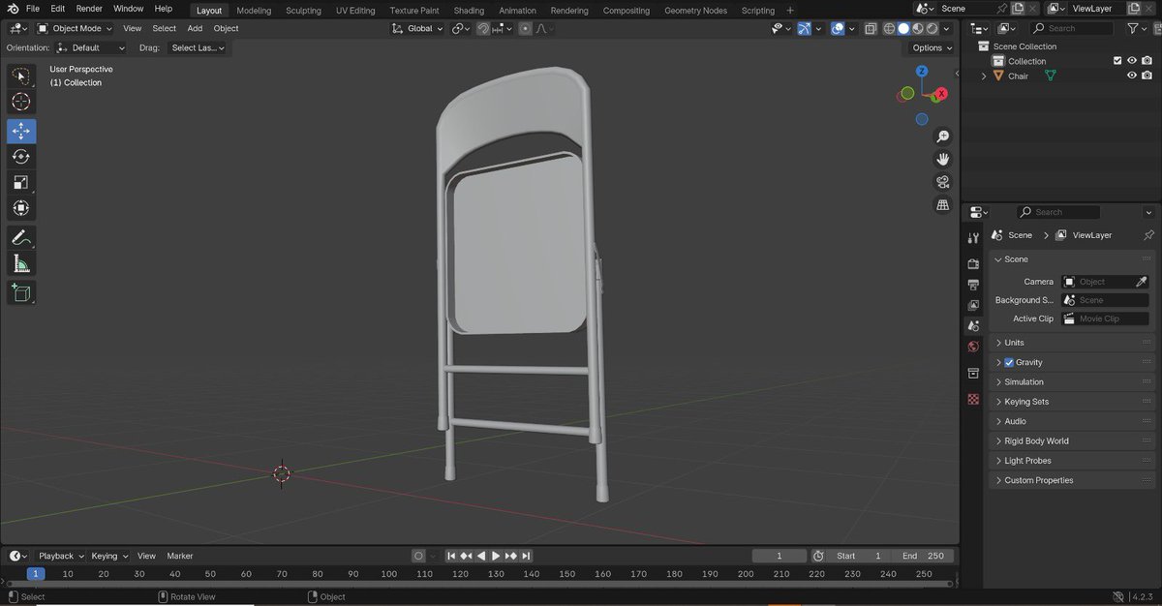The image size is (1162, 606).
Task: Jump to the first frame
Action: pyautogui.click(x=451, y=556)
